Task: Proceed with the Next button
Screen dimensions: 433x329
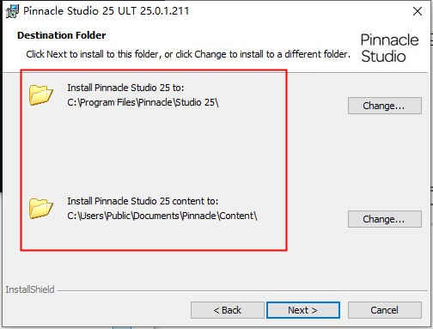Action: pos(303,310)
